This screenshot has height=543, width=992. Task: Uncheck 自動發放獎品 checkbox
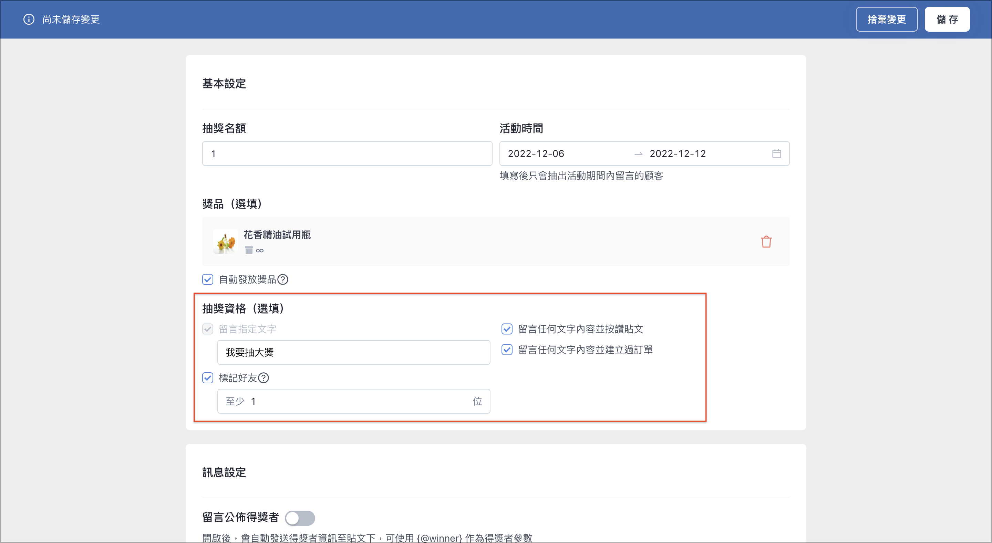(208, 279)
